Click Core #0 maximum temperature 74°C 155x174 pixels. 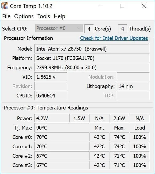tap(119, 137)
